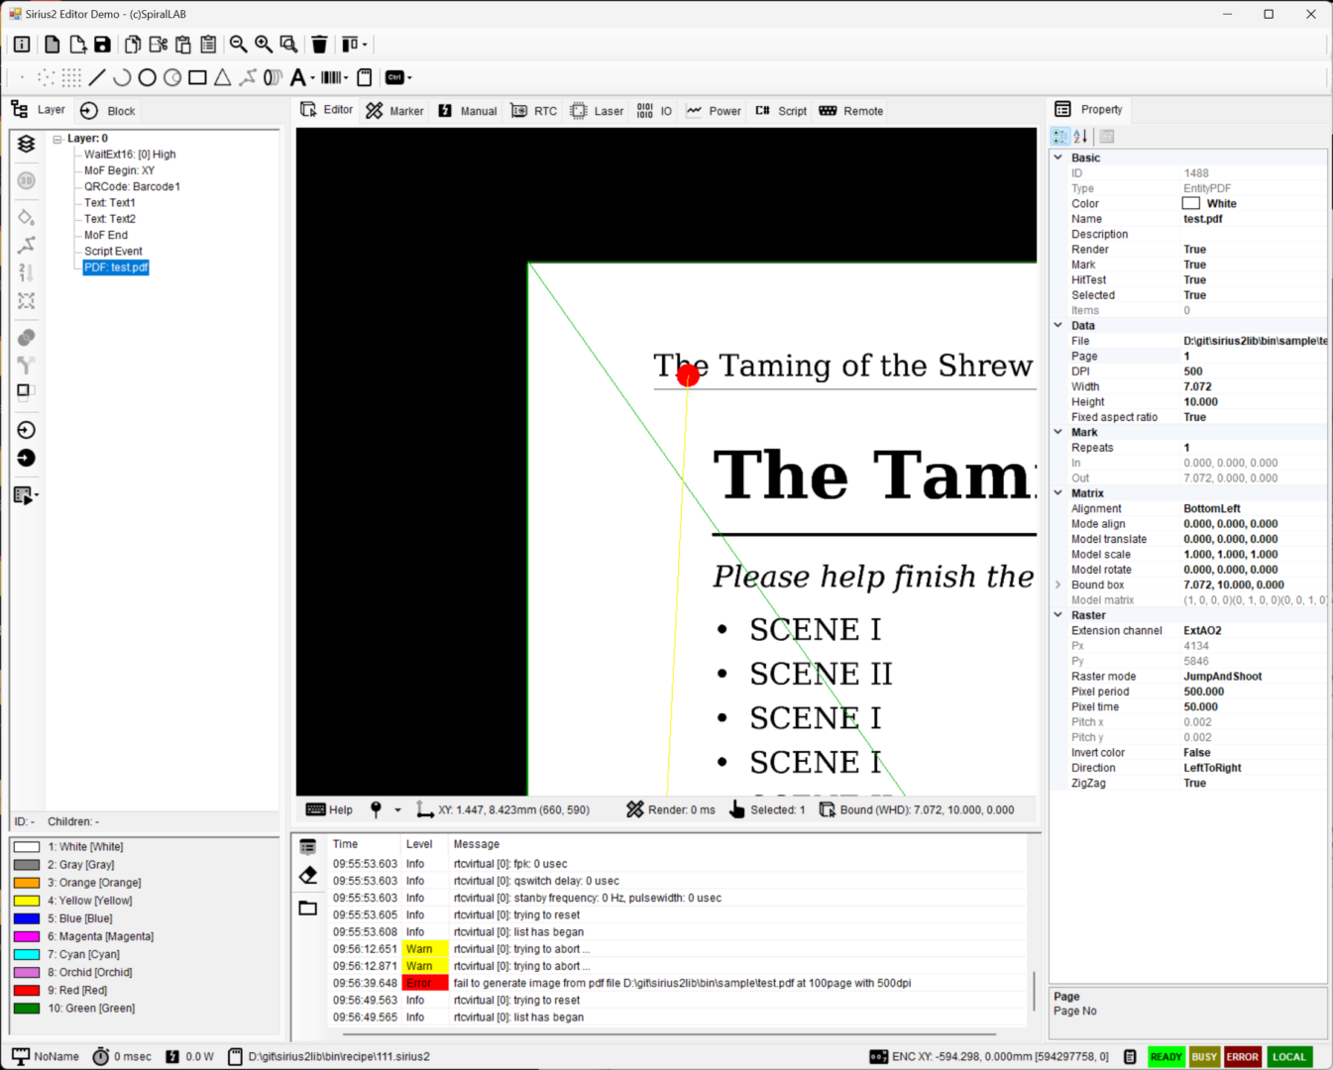The image size is (1333, 1070).
Task: Open a file with the open-document icon
Action: [77, 45]
